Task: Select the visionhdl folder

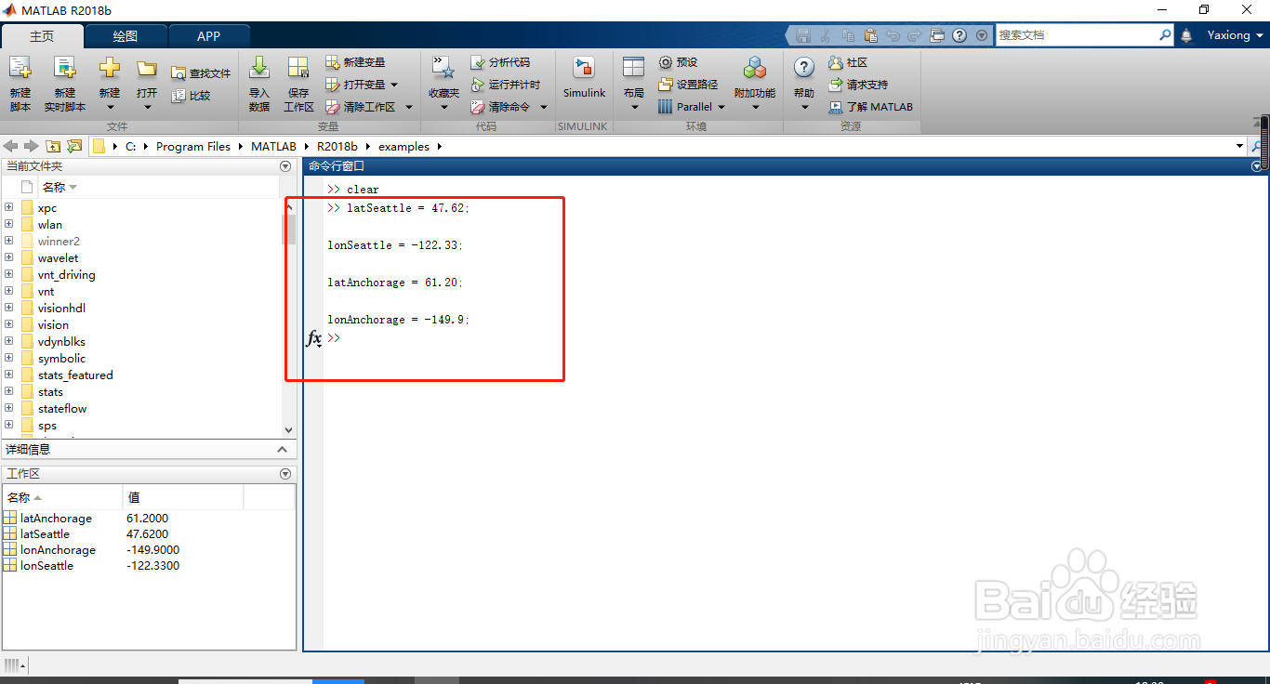Action: click(x=61, y=308)
